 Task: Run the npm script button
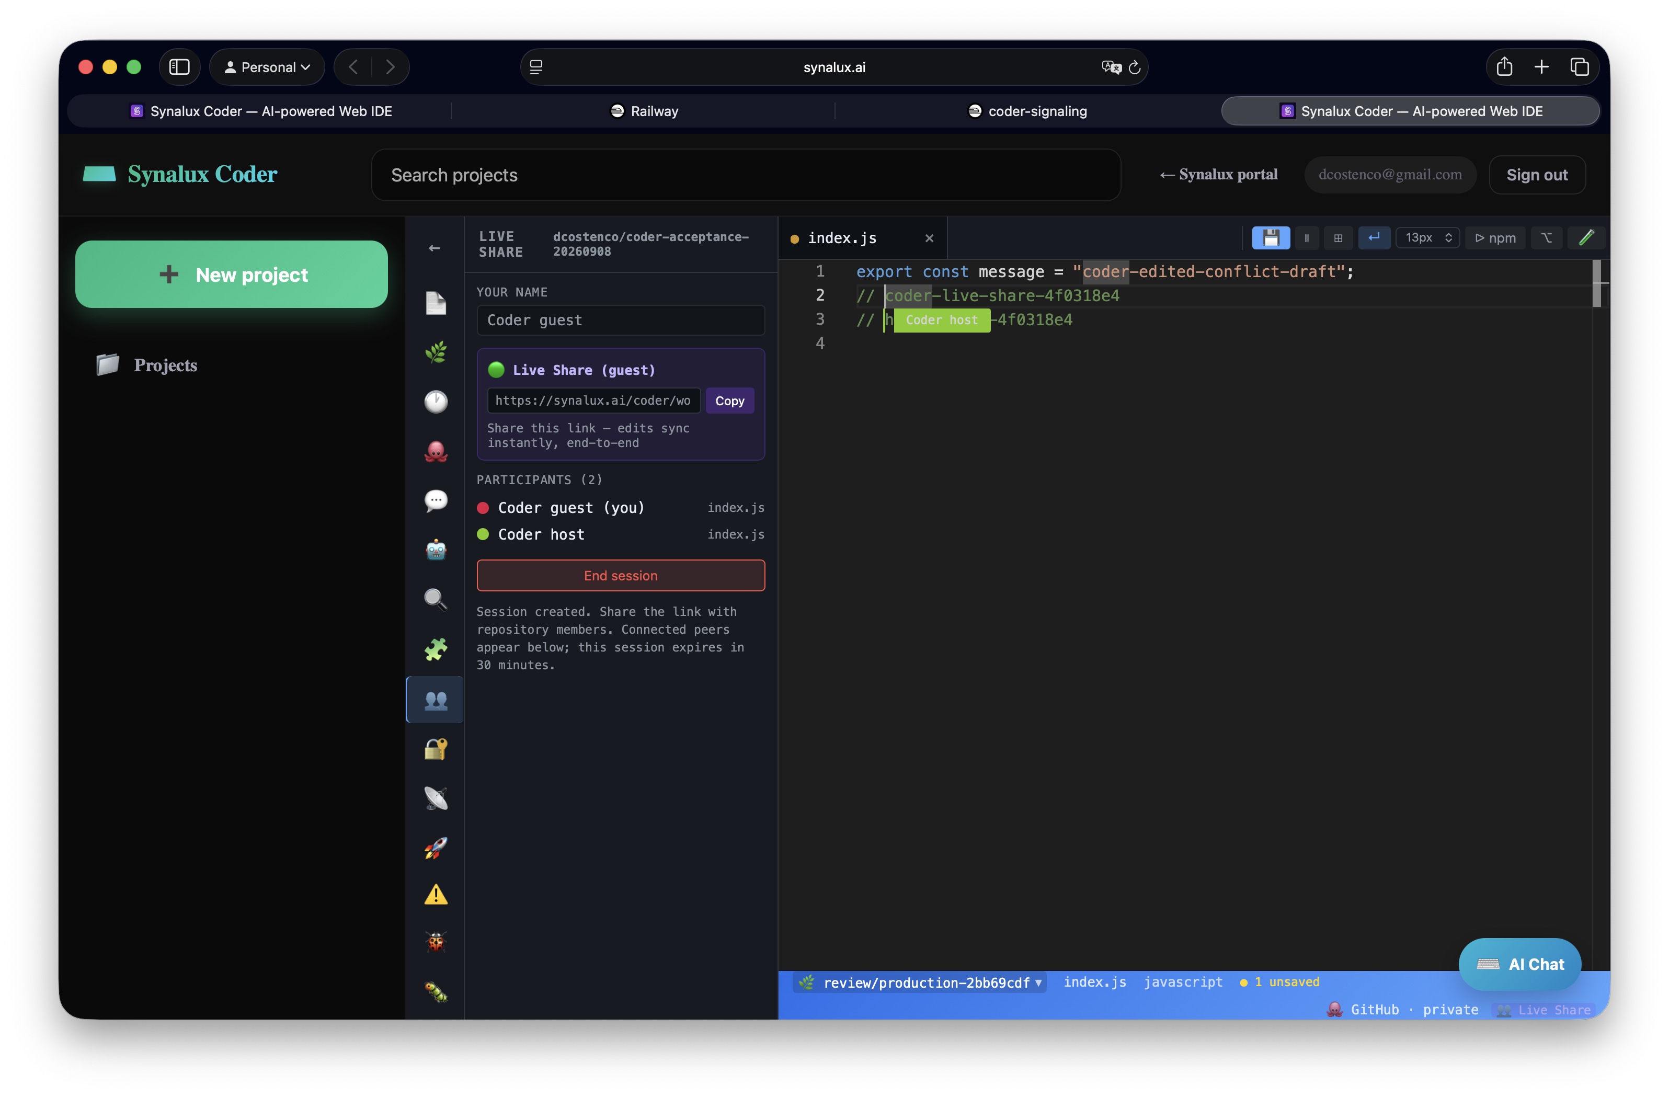tap(1495, 238)
